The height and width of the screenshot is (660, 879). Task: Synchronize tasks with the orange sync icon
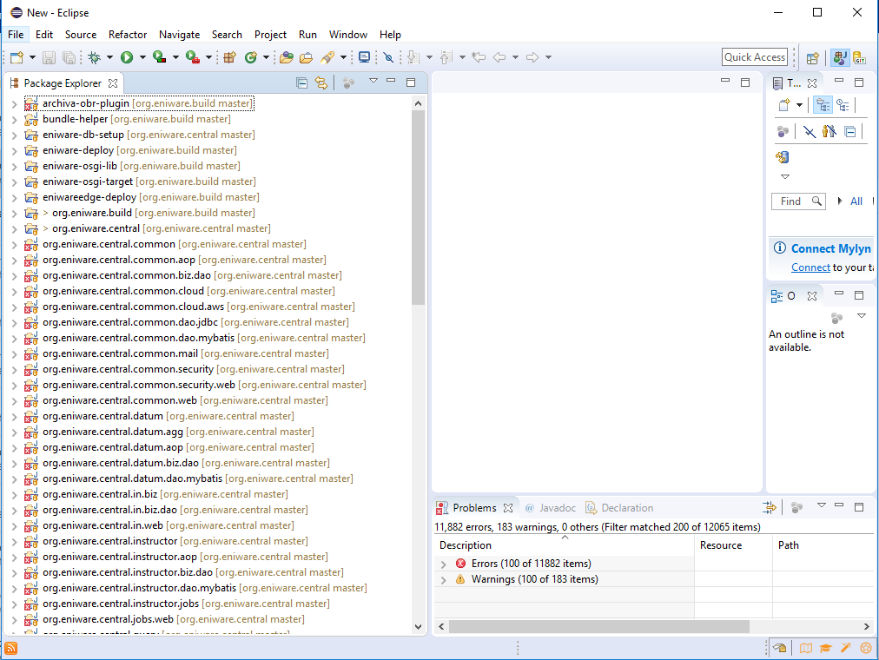point(783,157)
